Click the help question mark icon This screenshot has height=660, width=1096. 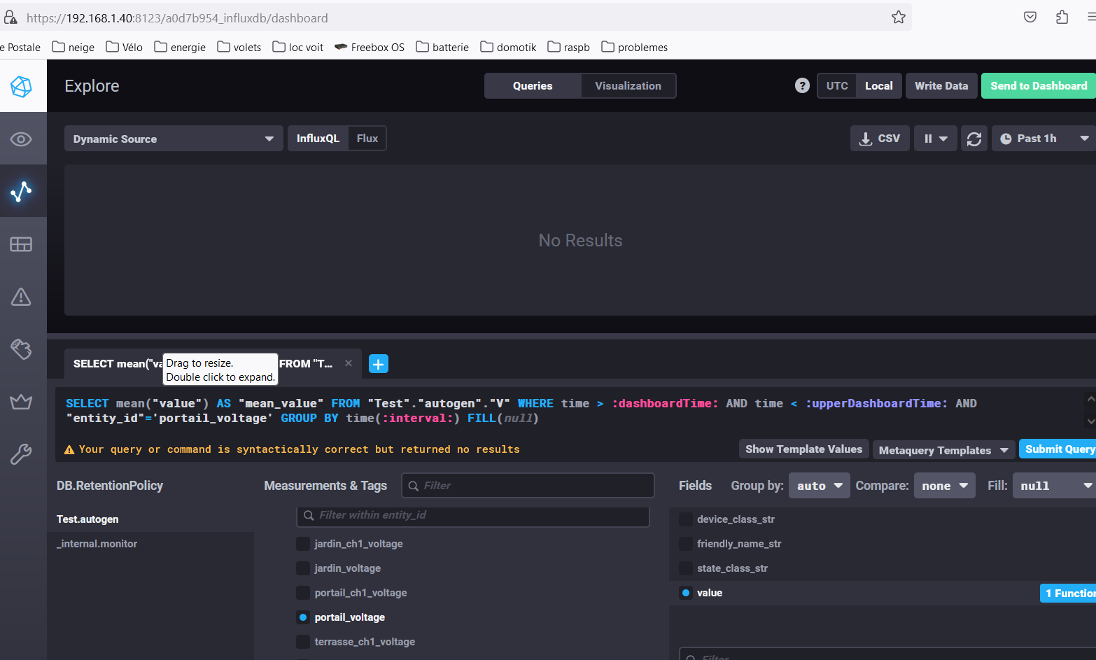coord(802,85)
